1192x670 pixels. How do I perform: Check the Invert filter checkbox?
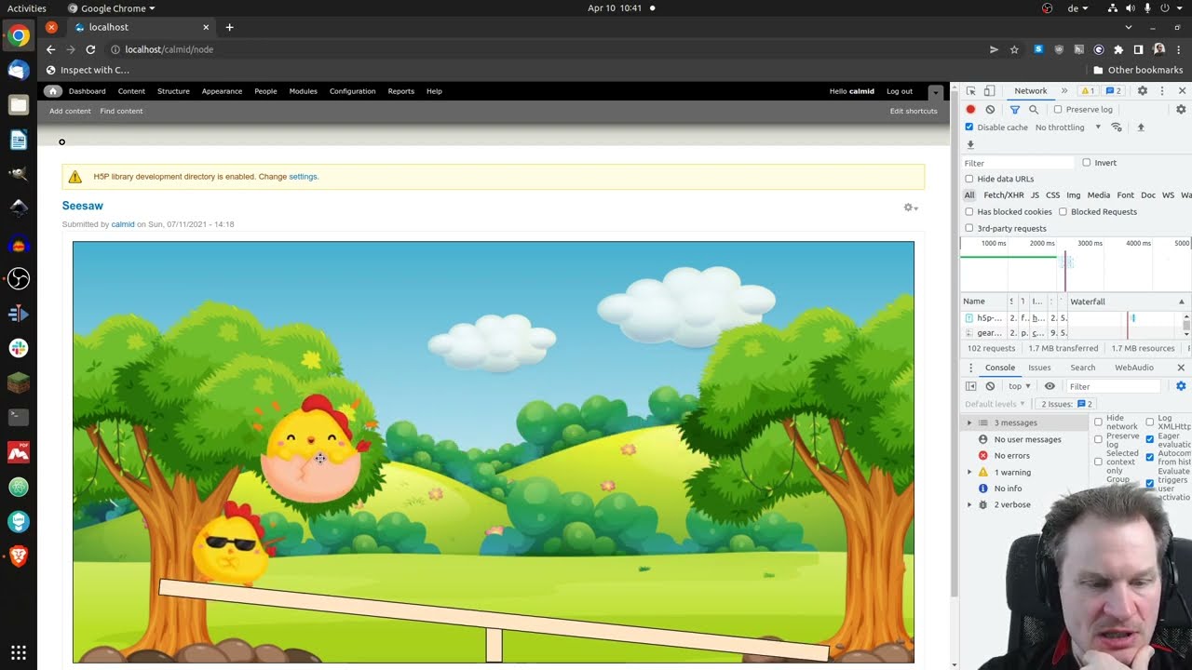point(1086,163)
